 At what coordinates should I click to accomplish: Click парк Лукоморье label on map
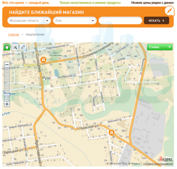(x=57, y=54)
